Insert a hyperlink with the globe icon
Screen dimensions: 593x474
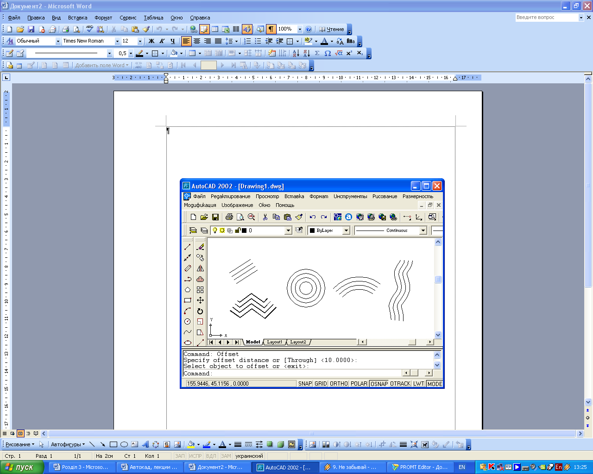click(x=194, y=29)
